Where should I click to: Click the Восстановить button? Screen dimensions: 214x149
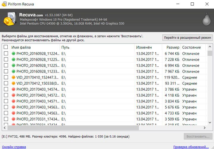198,136
